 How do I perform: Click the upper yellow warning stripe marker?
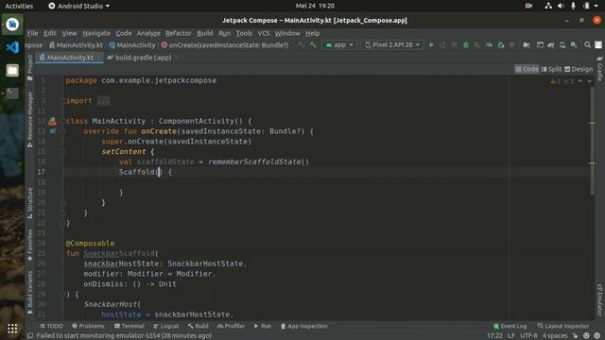click(592, 124)
